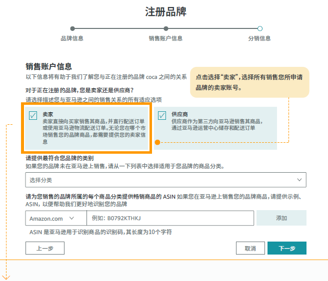Click the question 您是卖家还是供应商？

[x=106, y=90]
